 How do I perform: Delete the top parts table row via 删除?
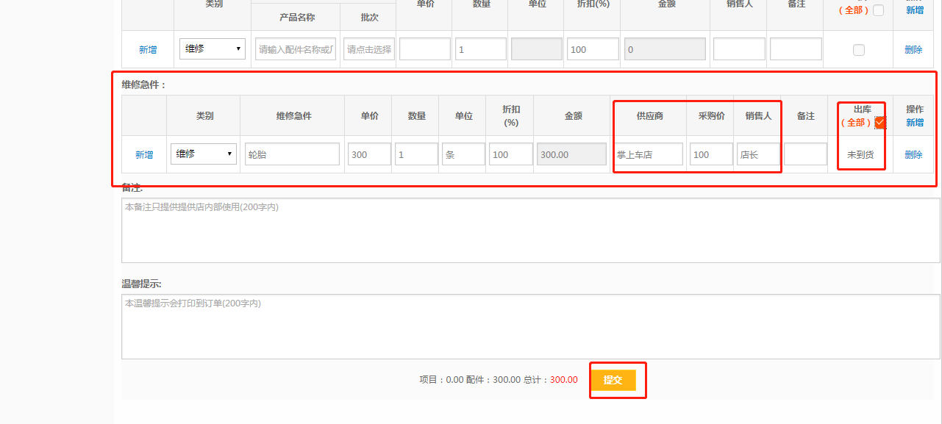point(913,50)
